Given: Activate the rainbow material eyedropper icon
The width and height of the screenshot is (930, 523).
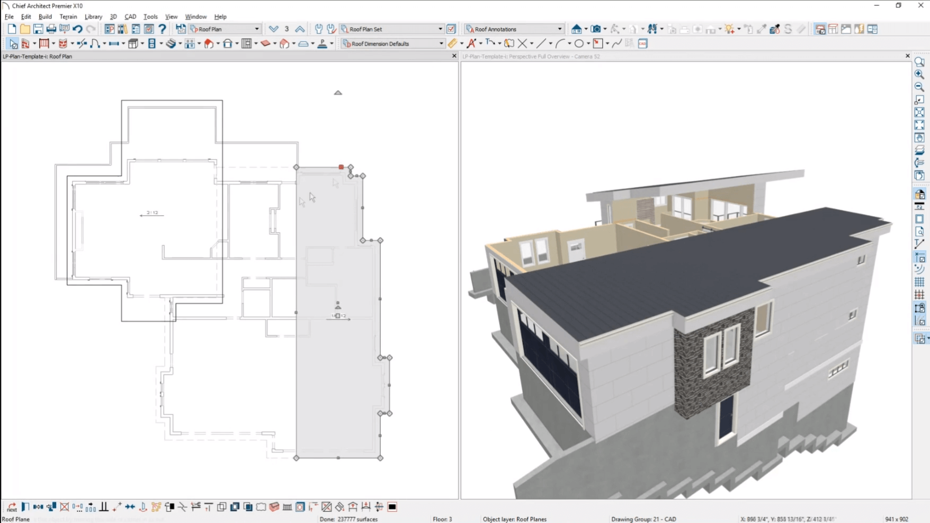Looking at the screenshot, I should 775,29.
